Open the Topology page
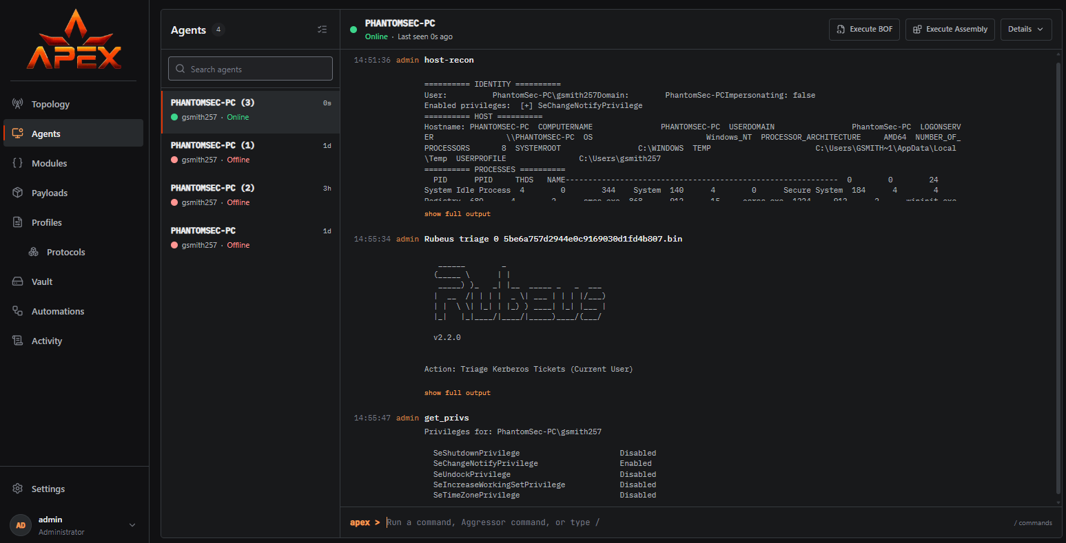The image size is (1066, 543). [74, 104]
